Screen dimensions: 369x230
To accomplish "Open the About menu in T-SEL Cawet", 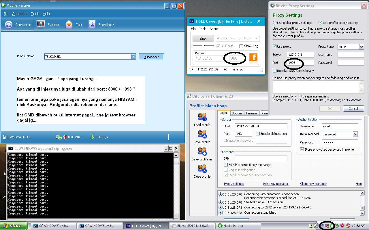I will 214,29.
